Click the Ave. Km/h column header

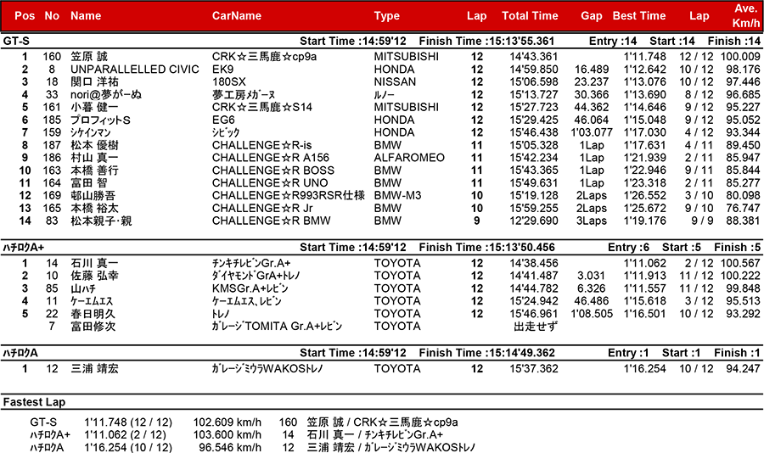click(745, 15)
